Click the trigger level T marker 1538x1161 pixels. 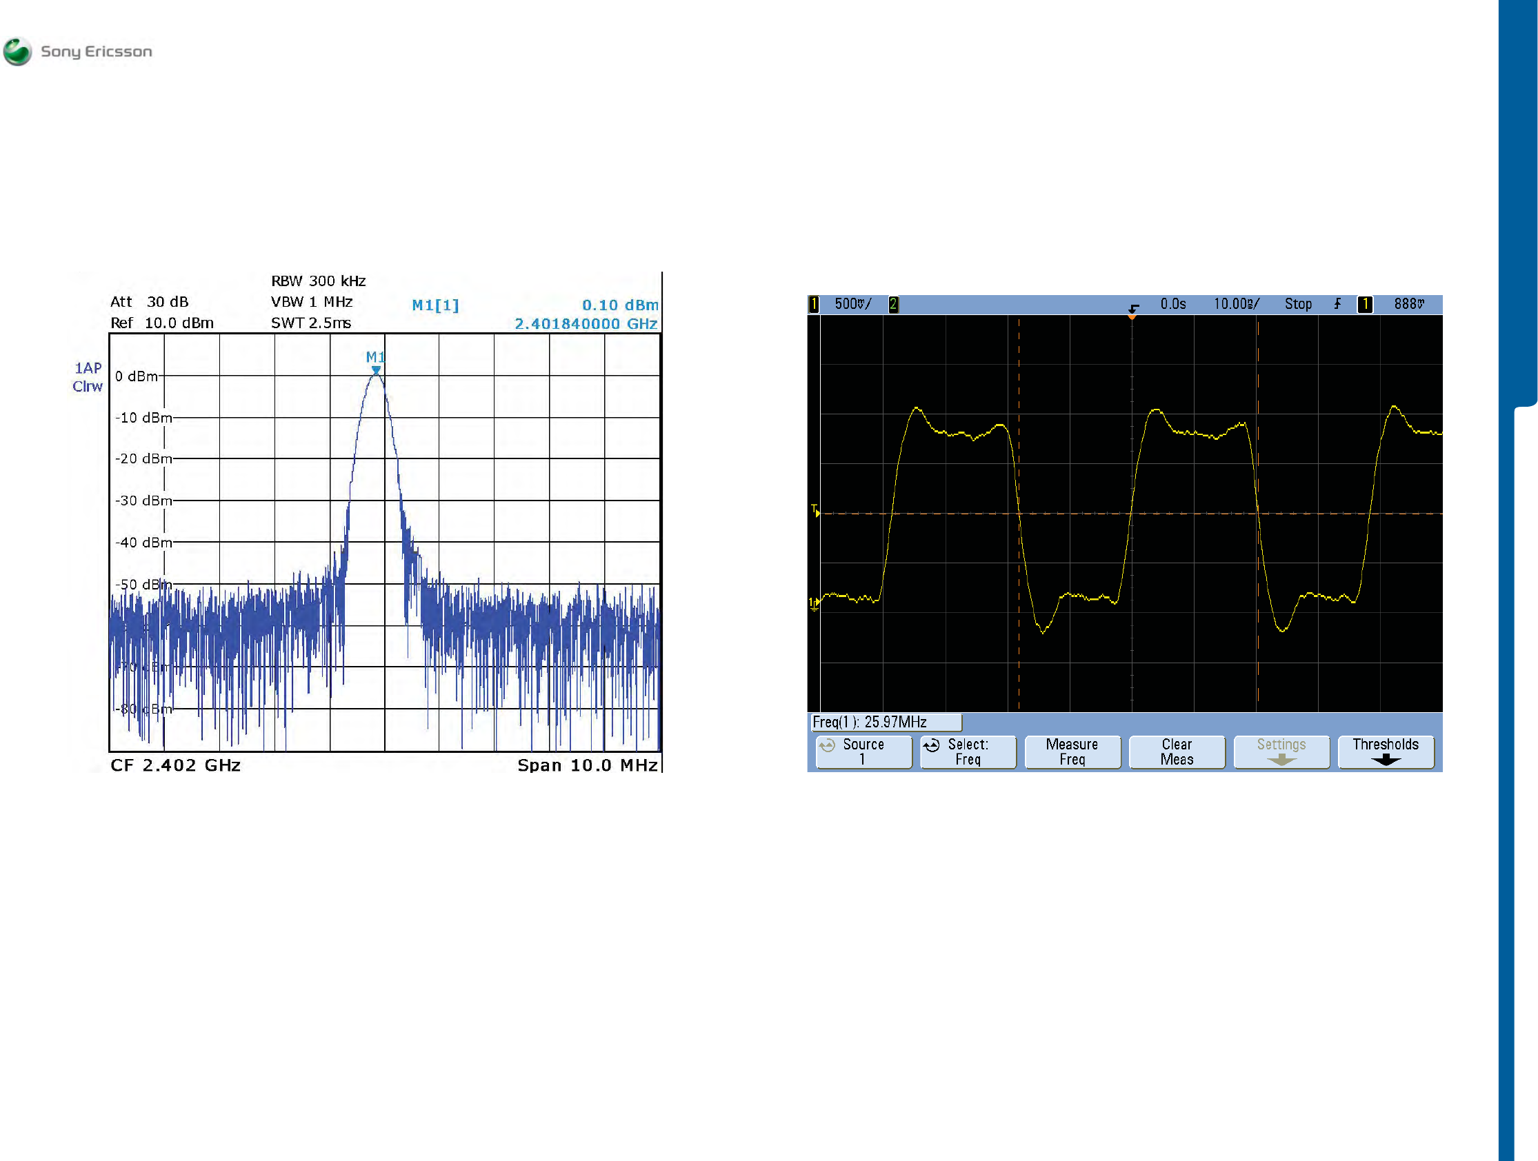point(815,511)
